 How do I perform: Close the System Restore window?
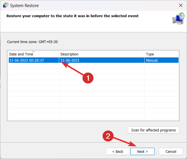click(x=180, y=5)
